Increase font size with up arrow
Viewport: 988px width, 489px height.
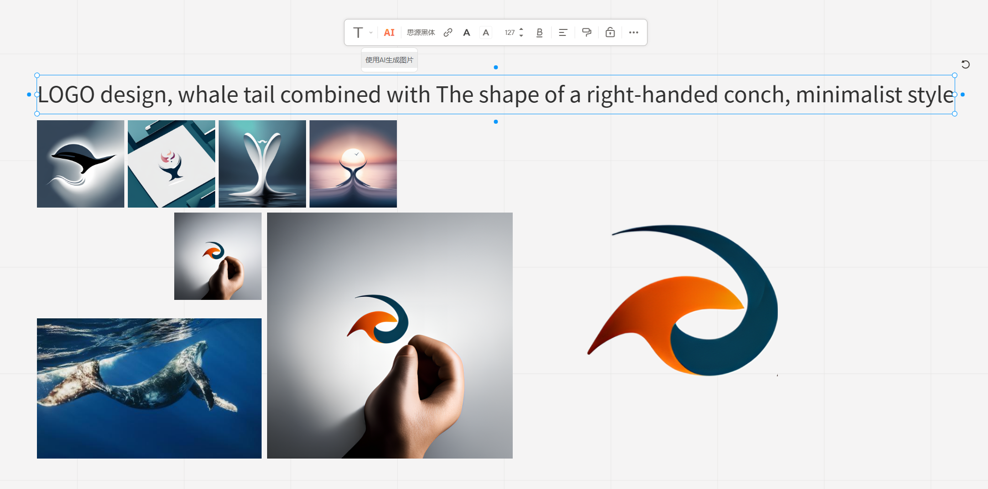tap(521, 29)
